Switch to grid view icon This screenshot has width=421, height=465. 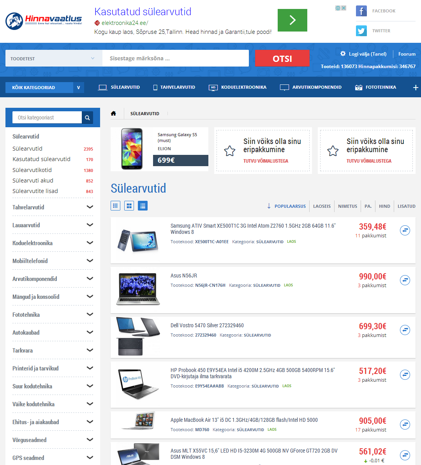coord(129,206)
